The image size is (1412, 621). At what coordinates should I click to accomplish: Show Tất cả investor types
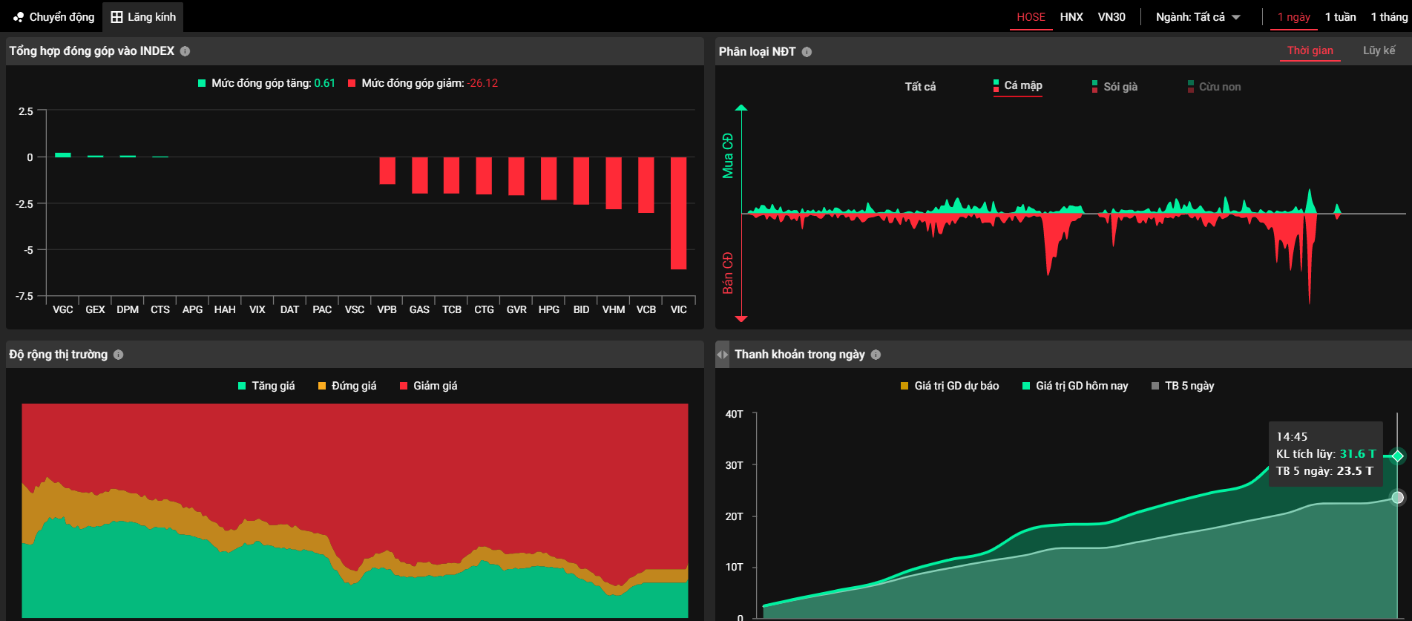tap(919, 87)
